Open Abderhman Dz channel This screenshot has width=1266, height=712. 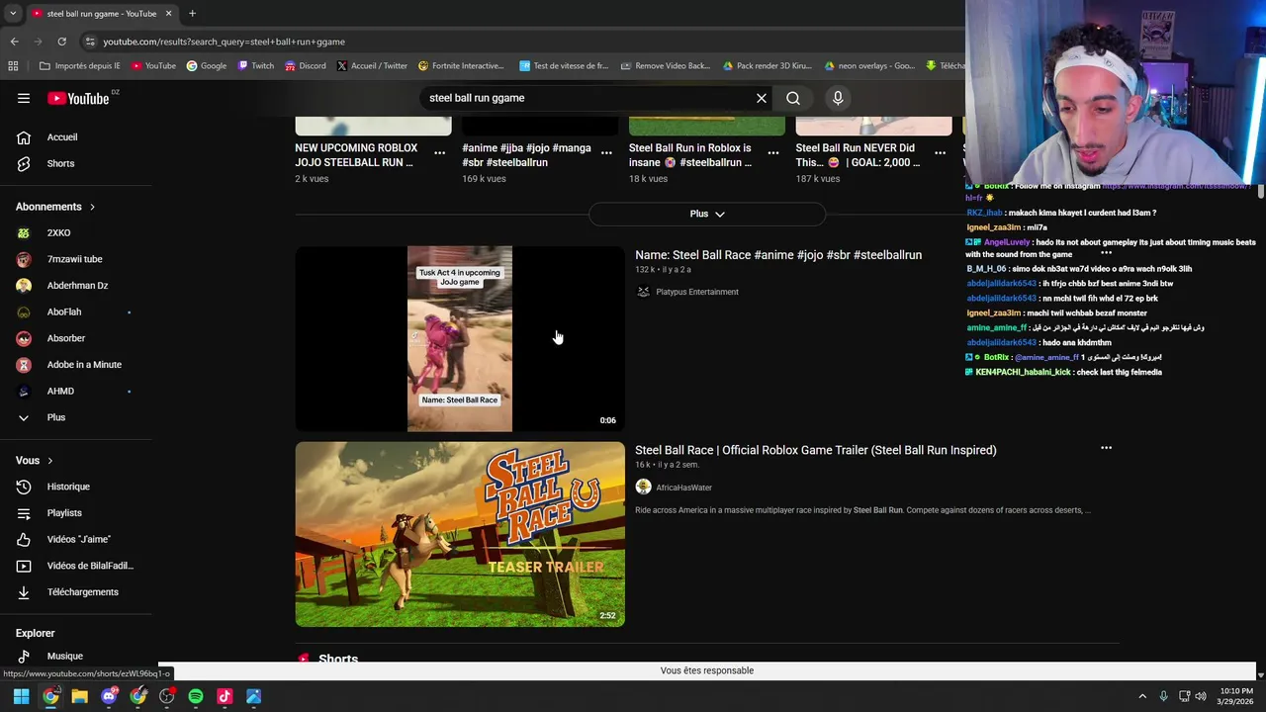point(76,286)
